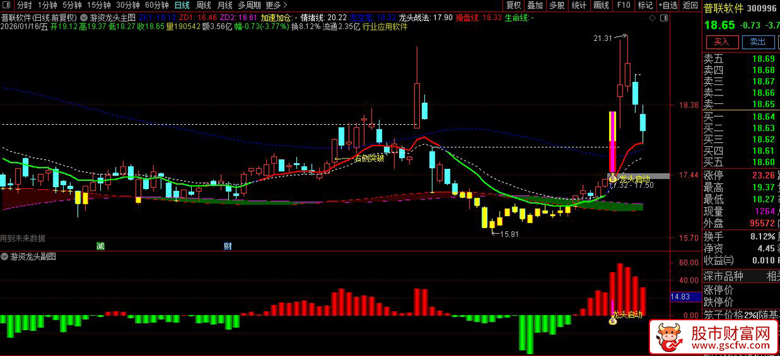Viewport: 780px width, 356px height.
Task: Click the 净资 value 4.45
Action: (x=766, y=248)
